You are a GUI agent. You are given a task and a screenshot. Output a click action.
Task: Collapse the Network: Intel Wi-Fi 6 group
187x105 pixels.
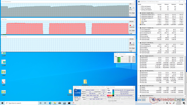[x=139, y=86]
